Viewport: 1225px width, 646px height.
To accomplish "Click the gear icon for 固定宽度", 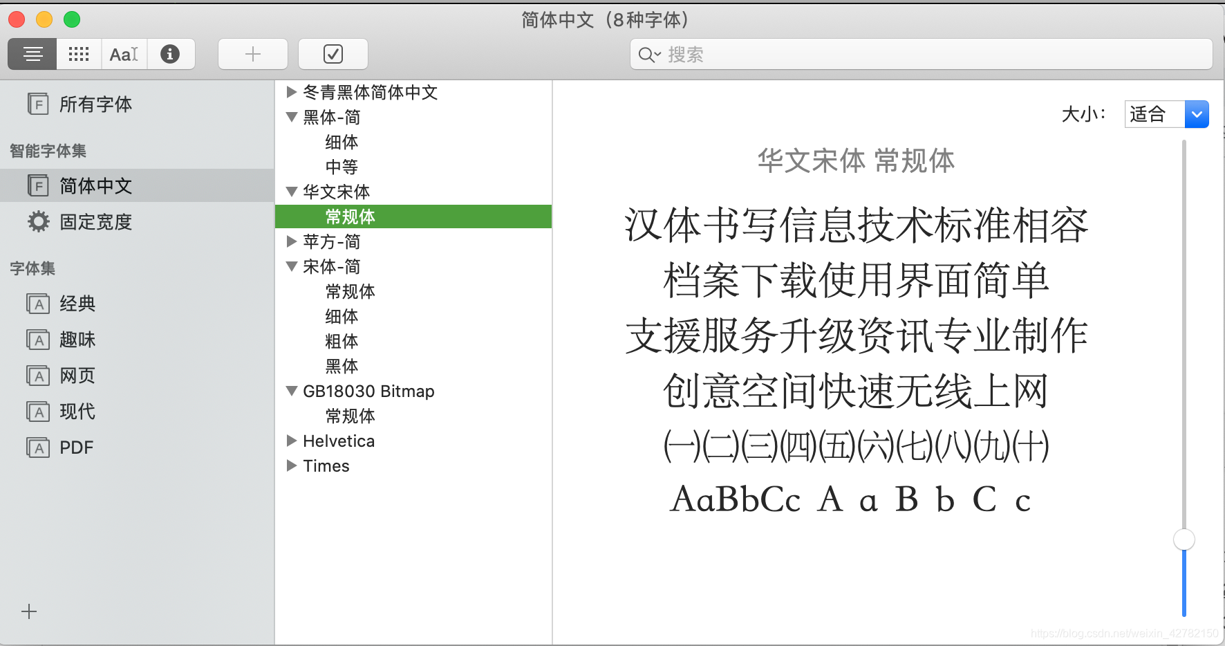I will pyautogui.click(x=39, y=221).
